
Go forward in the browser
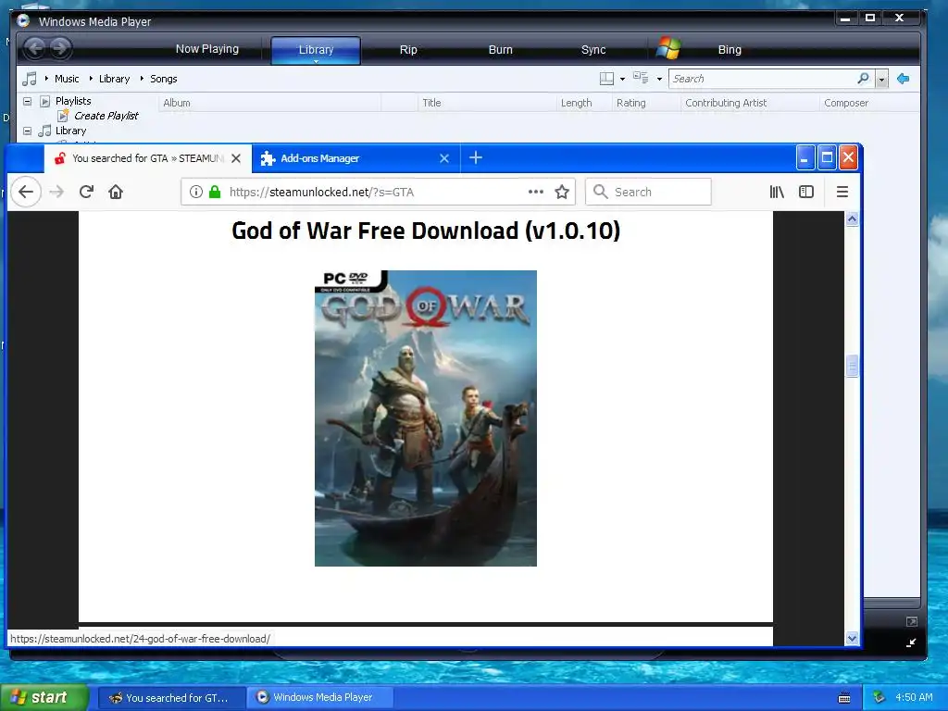pyautogui.click(x=56, y=193)
